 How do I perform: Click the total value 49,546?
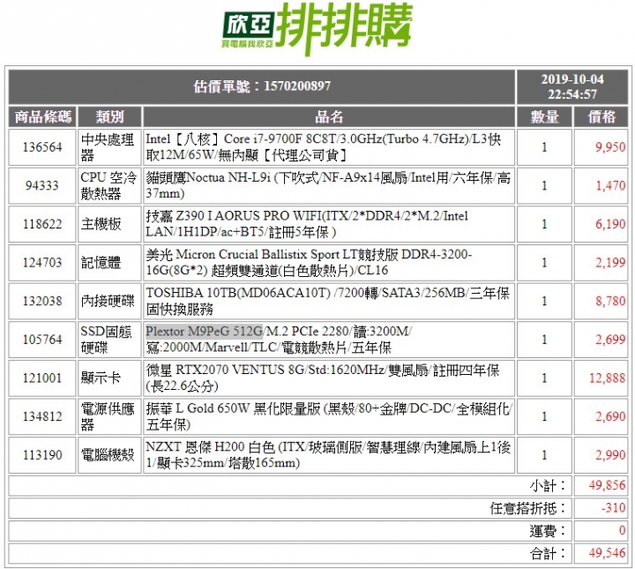(608, 553)
